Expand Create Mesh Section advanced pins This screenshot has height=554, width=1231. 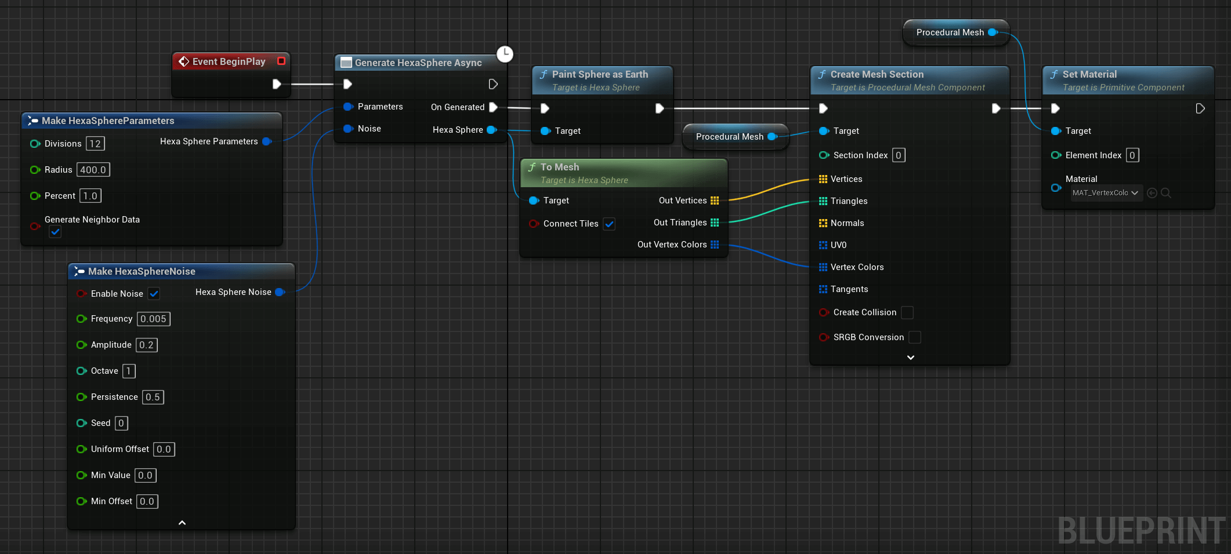[911, 358]
